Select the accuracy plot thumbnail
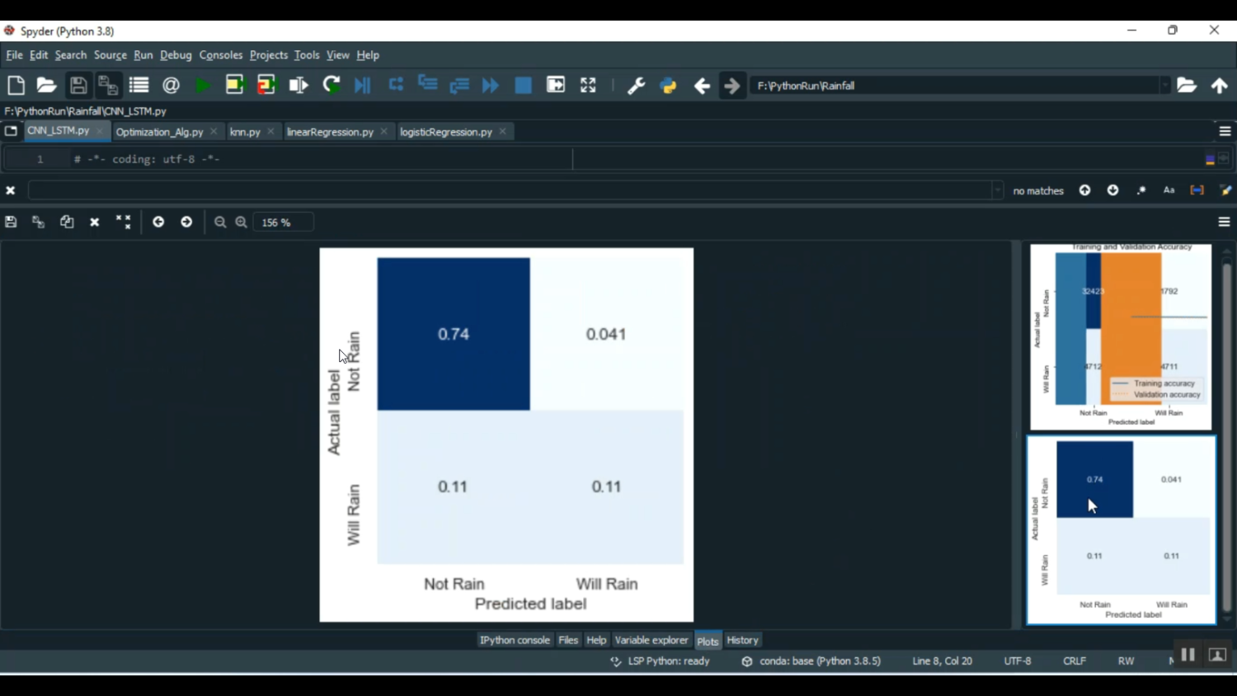1237x696 pixels. 1121,336
